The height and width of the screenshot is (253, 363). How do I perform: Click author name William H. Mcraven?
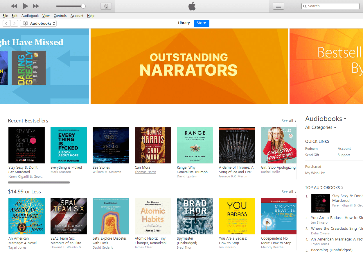(107, 172)
